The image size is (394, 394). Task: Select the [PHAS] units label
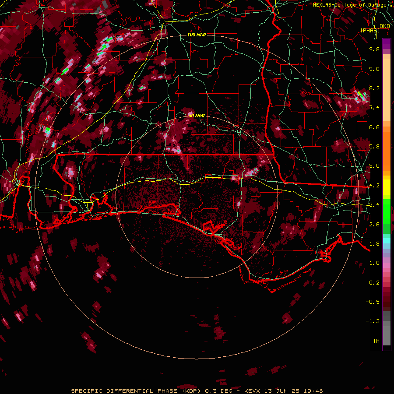pyautogui.click(x=370, y=30)
